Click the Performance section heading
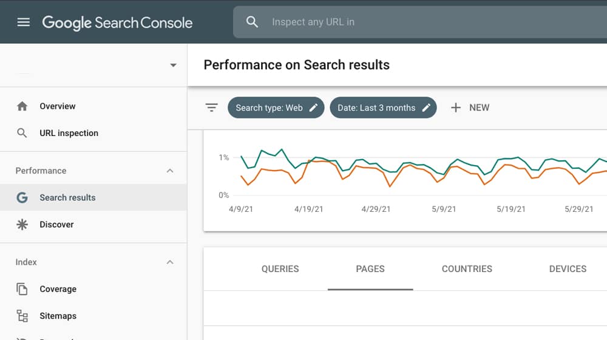Viewport: 607px width, 340px height. pos(41,171)
